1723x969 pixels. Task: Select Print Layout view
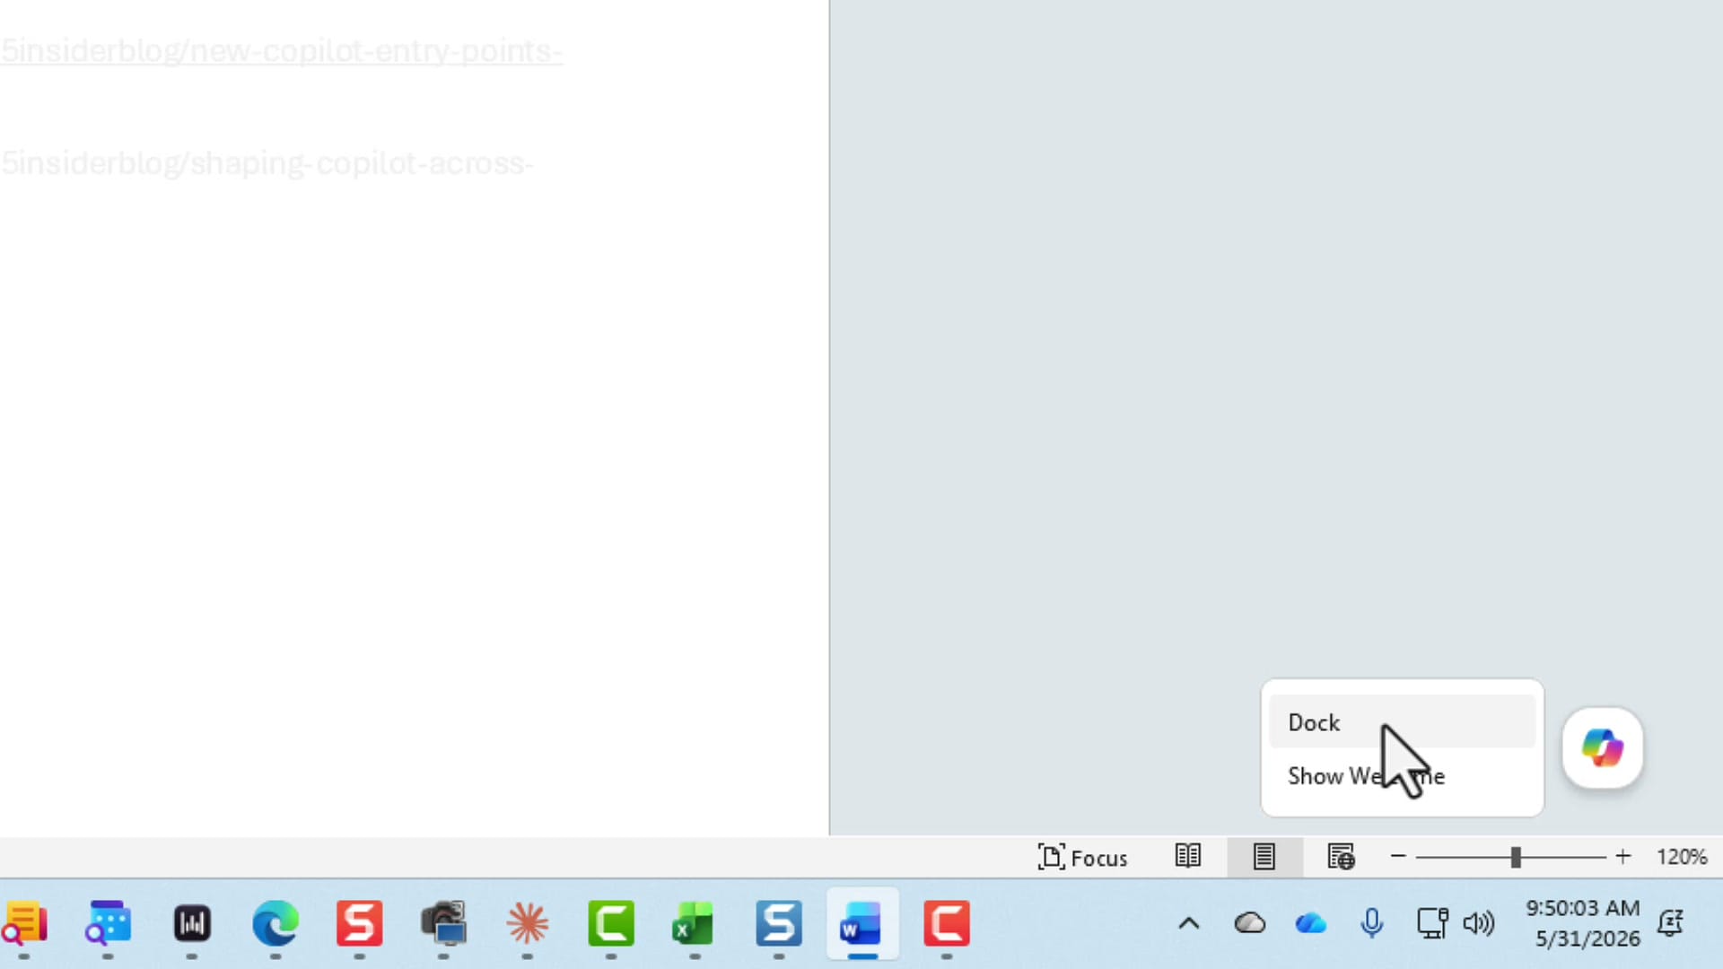click(1264, 857)
